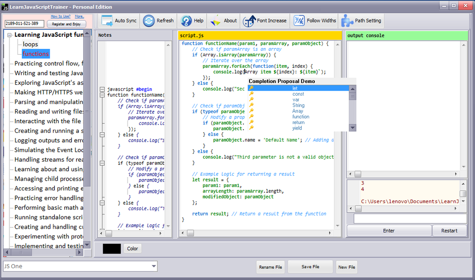This screenshot has height=280, width=475.
Task: Collapse the 'function functionName' fold in Notes
Action: tap(102, 95)
